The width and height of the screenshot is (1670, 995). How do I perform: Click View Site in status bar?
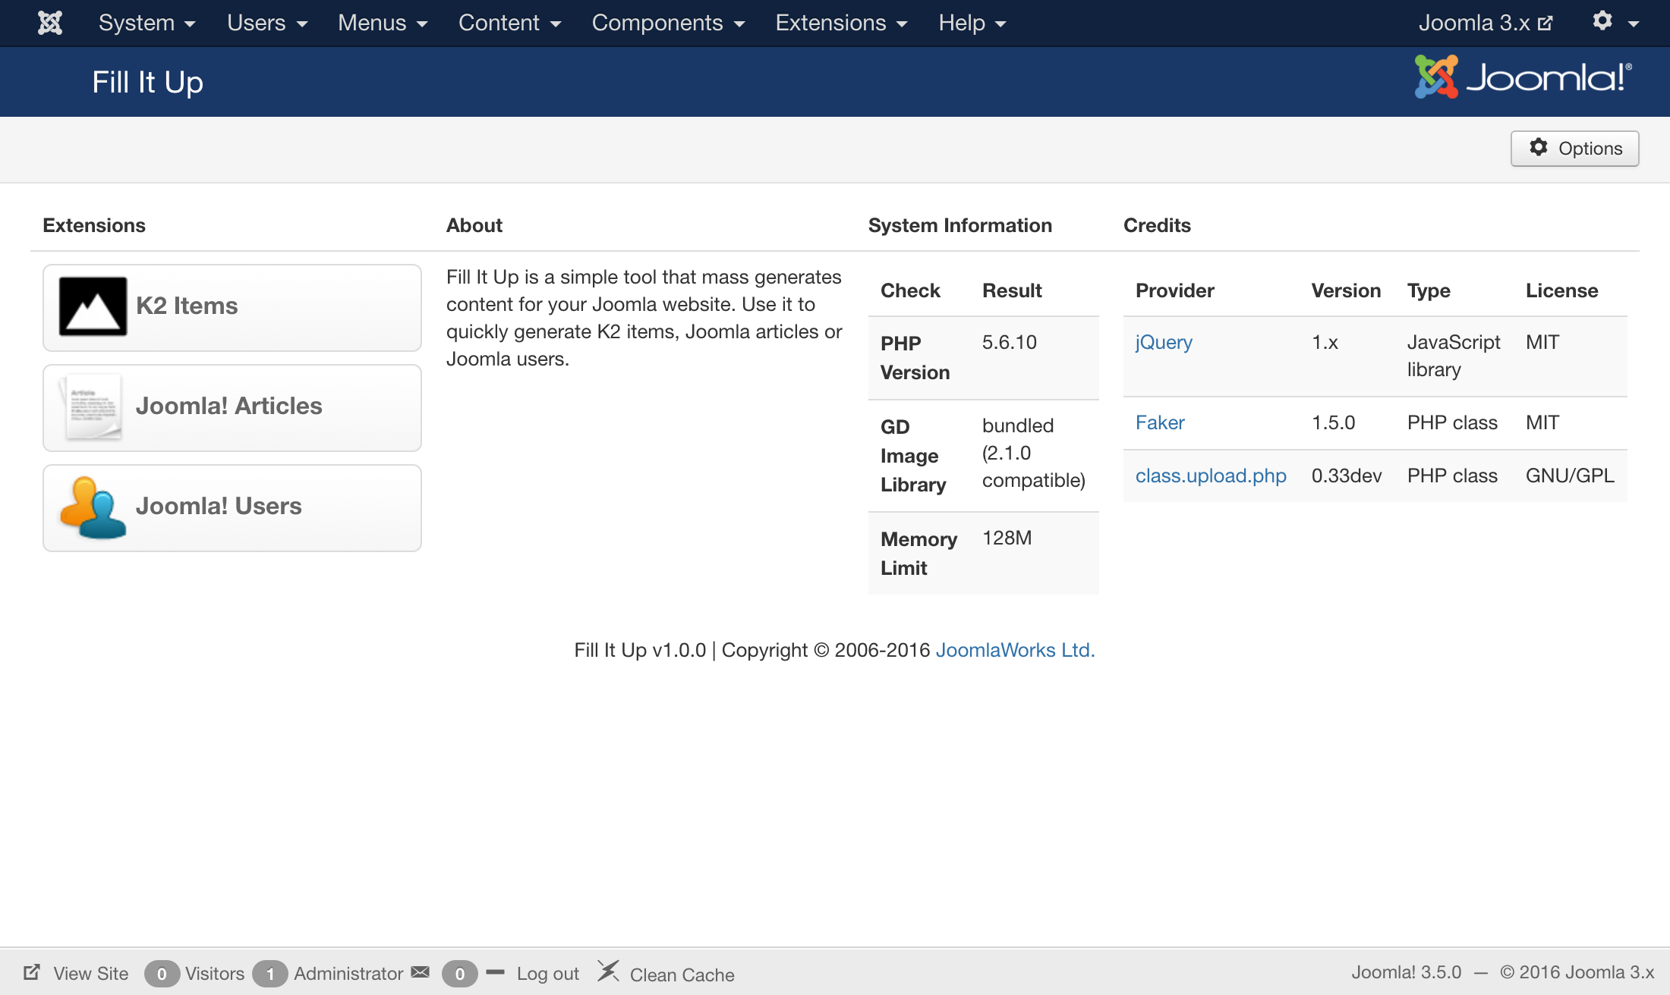pyautogui.click(x=90, y=973)
